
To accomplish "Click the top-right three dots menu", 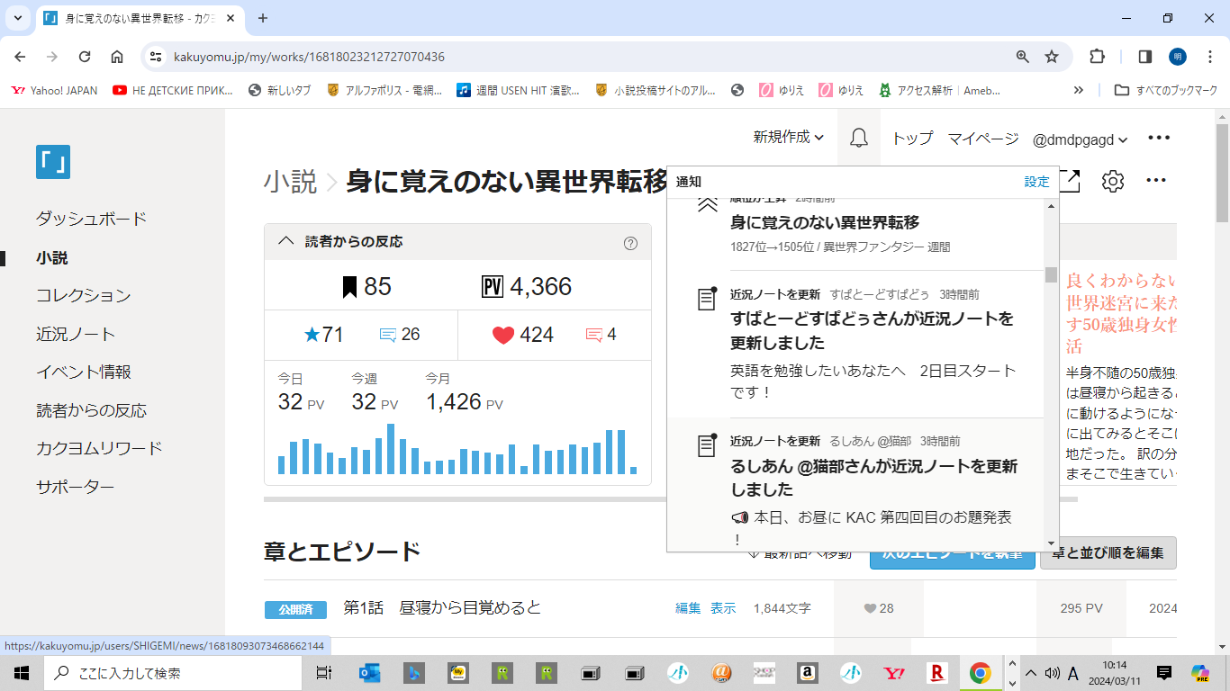I will [x=1158, y=139].
